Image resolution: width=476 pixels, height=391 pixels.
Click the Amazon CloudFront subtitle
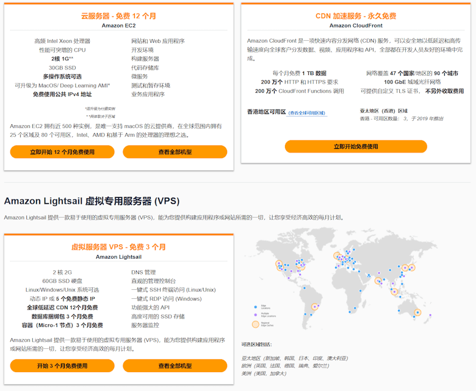(356, 26)
